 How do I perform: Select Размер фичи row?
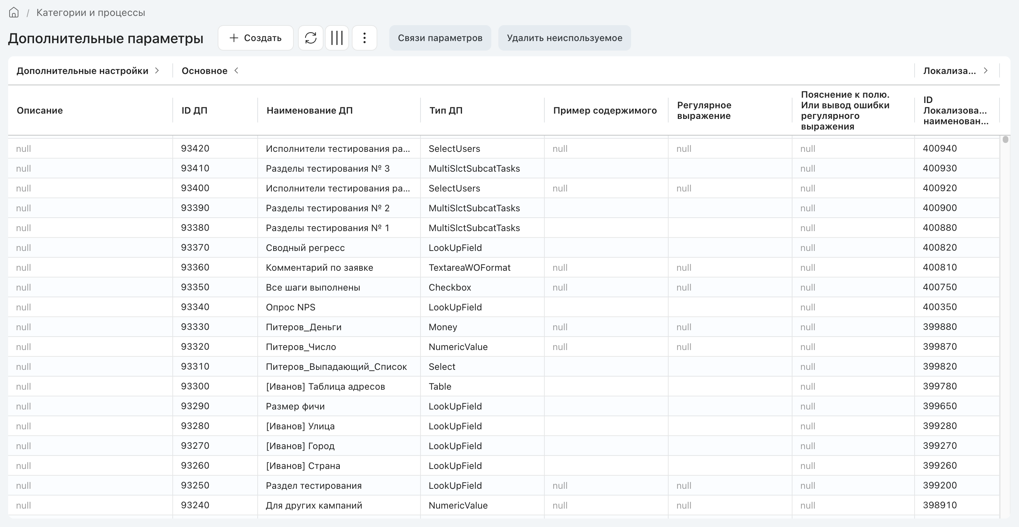tap(504, 406)
